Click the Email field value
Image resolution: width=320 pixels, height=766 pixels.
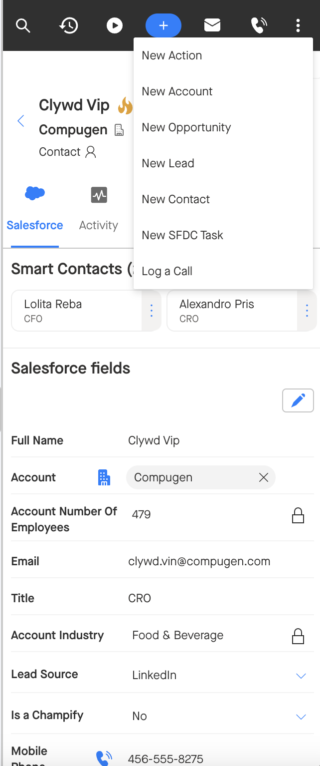[199, 562]
